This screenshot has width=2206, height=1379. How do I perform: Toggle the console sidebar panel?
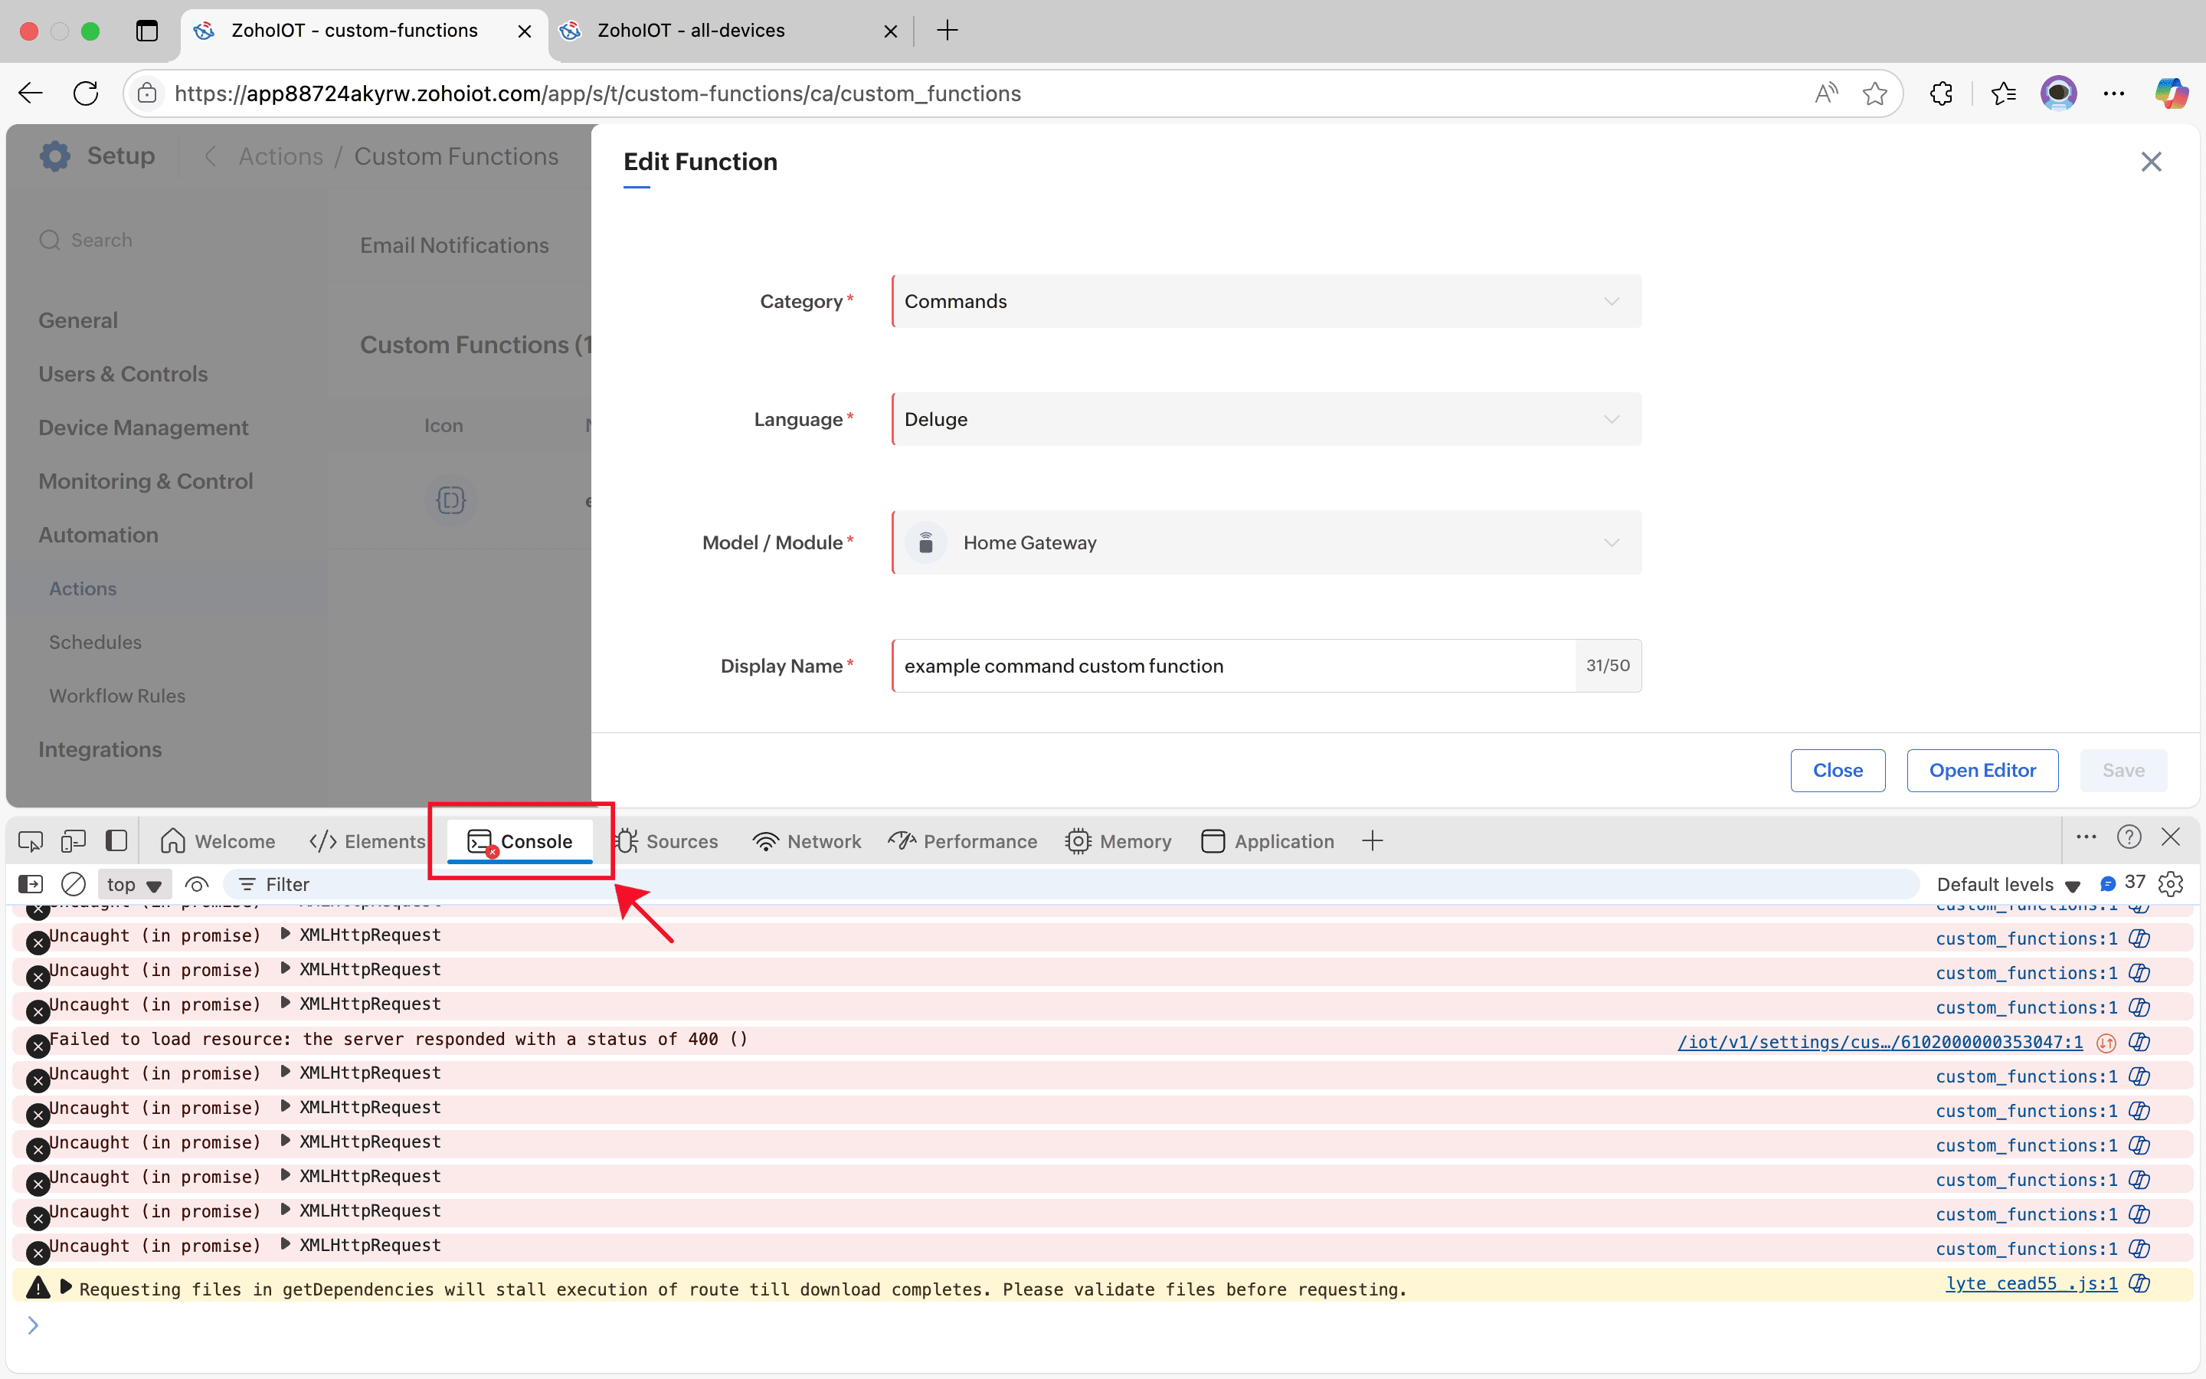click(x=30, y=884)
